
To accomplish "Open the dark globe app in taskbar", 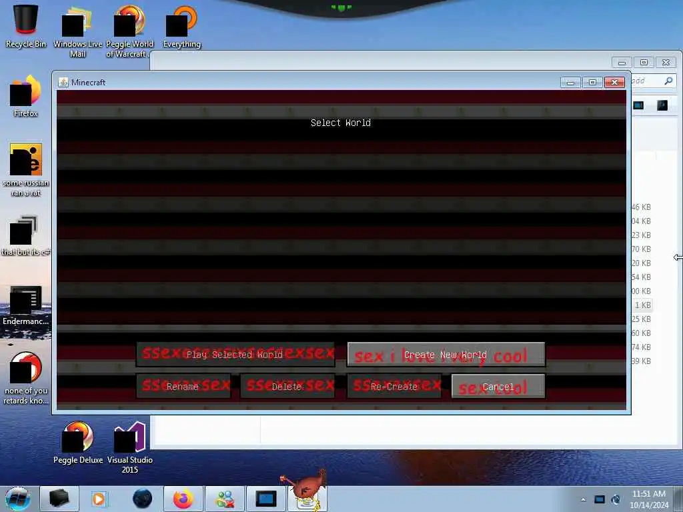I will 143,499.
